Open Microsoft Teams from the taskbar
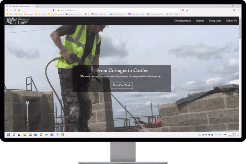The height and width of the screenshot is (164, 246). point(36,135)
